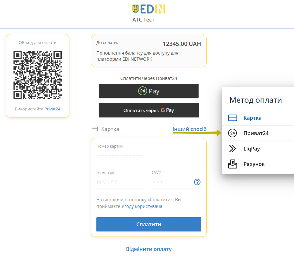Click the EDIN logo at the top
Screen dimensions: 294x259
[x=149, y=9]
